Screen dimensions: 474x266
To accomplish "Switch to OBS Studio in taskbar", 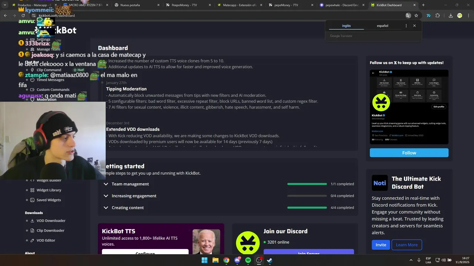I will (259, 260).
